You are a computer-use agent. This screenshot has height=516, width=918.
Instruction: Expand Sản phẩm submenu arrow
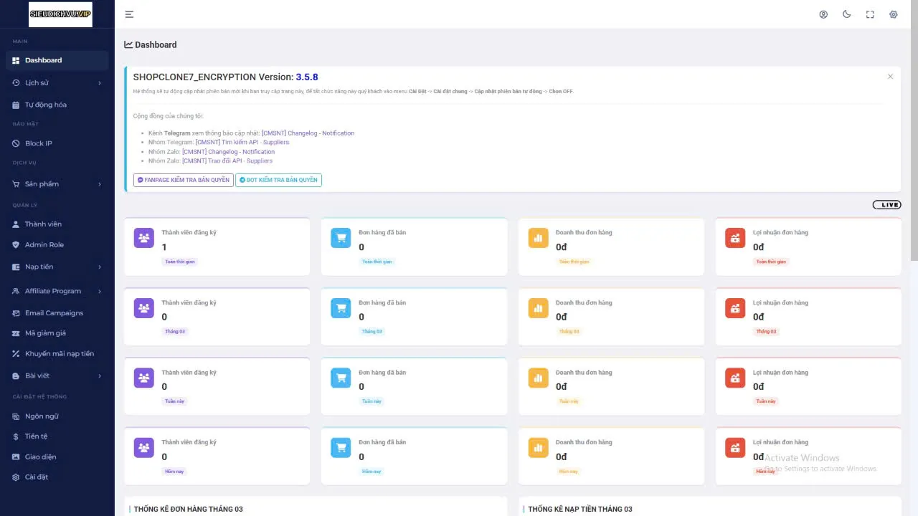click(100, 184)
